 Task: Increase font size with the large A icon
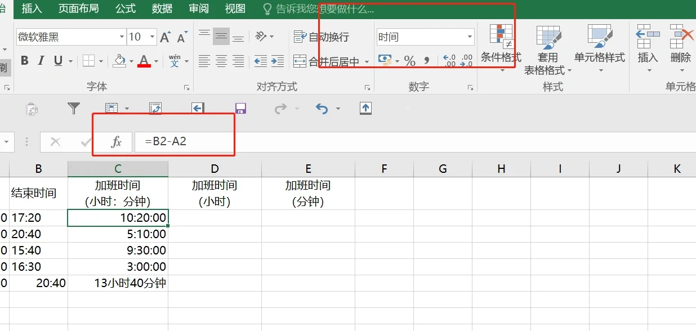point(165,37)
